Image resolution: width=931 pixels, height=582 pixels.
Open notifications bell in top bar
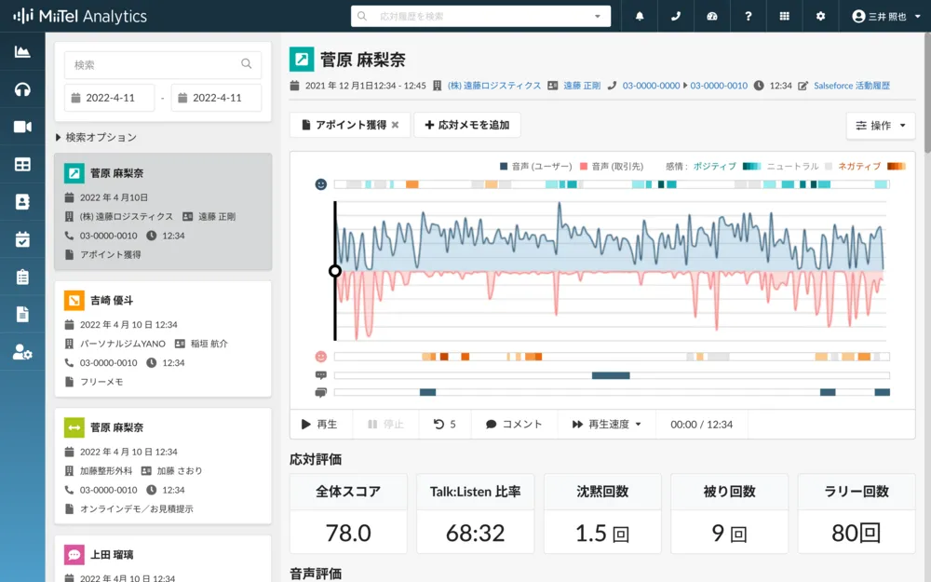(640, 17)
